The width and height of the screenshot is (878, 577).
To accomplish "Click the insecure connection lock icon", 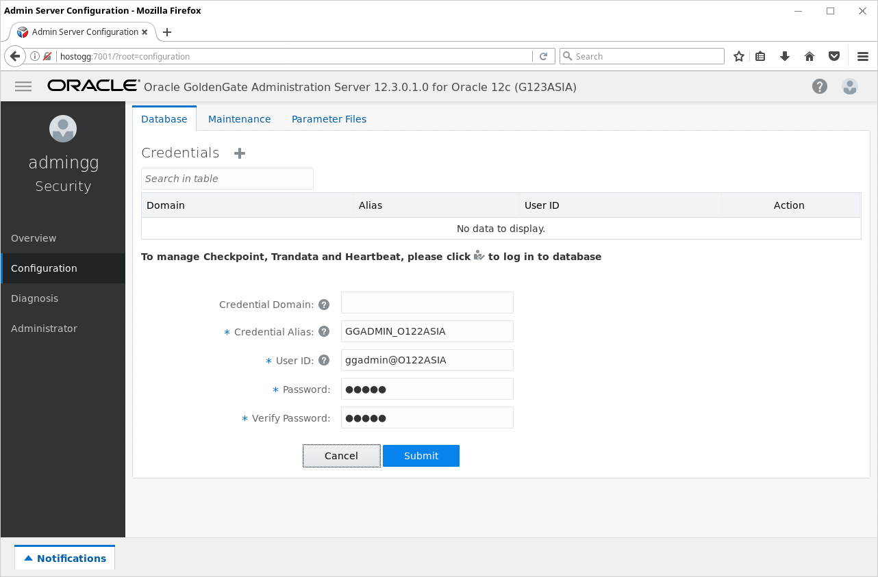I will (x=47, y=56).
